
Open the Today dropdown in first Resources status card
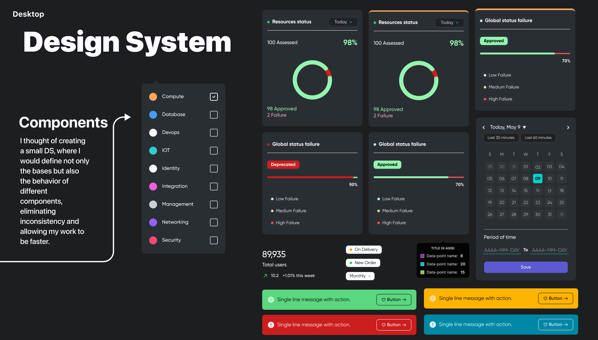343,22
